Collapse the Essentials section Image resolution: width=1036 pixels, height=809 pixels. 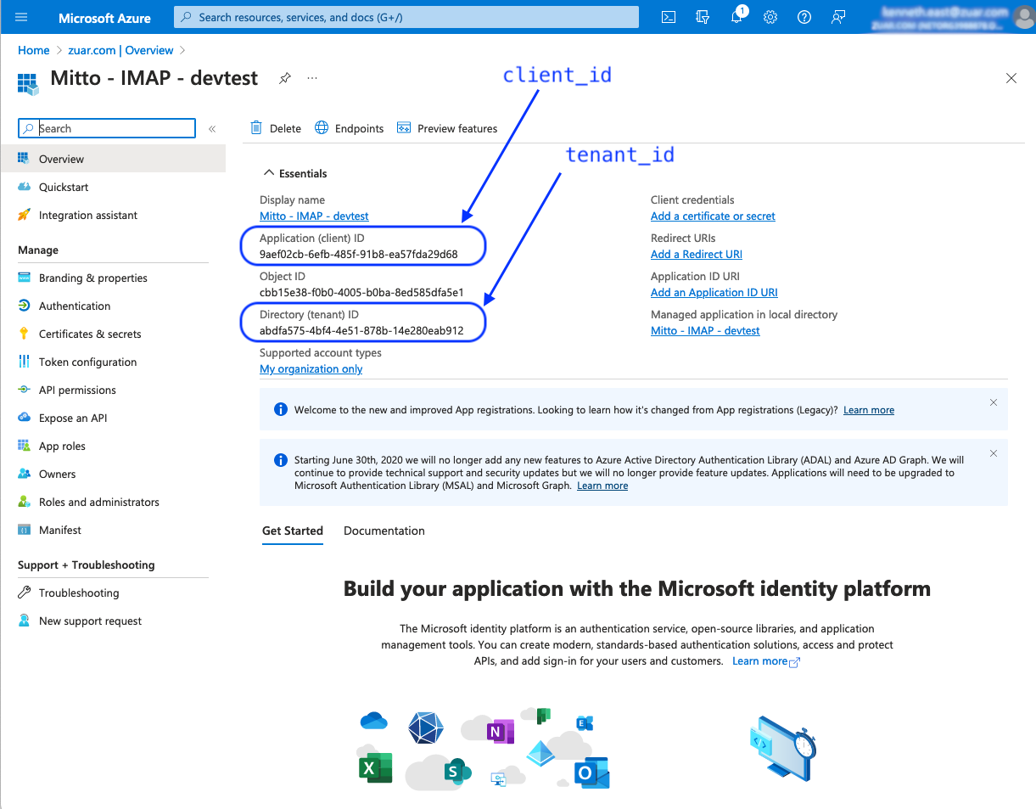(x=295, y=173)
